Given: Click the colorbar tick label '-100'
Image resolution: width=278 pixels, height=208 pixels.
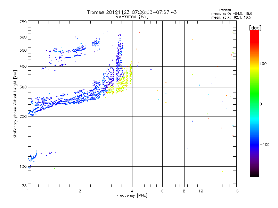Looking at the screenshot, I should click(264, 145).
